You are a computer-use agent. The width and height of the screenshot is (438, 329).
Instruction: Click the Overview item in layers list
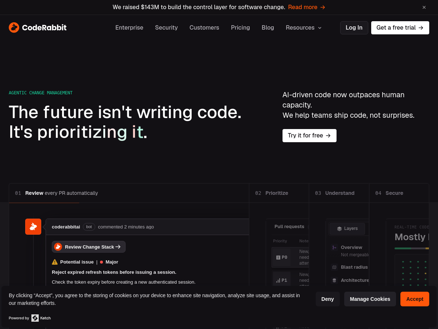tap(350, 251)
